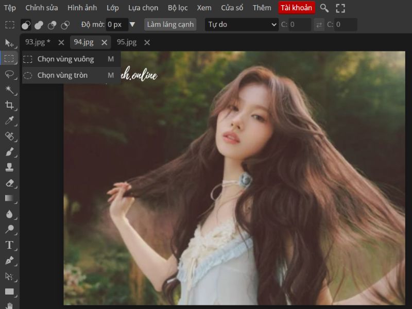
Task: Select the Type tool
Action: (x=9, y=245)
